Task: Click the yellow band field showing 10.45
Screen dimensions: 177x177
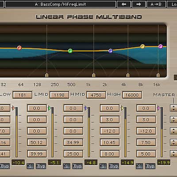Action: tap(110, 142)
